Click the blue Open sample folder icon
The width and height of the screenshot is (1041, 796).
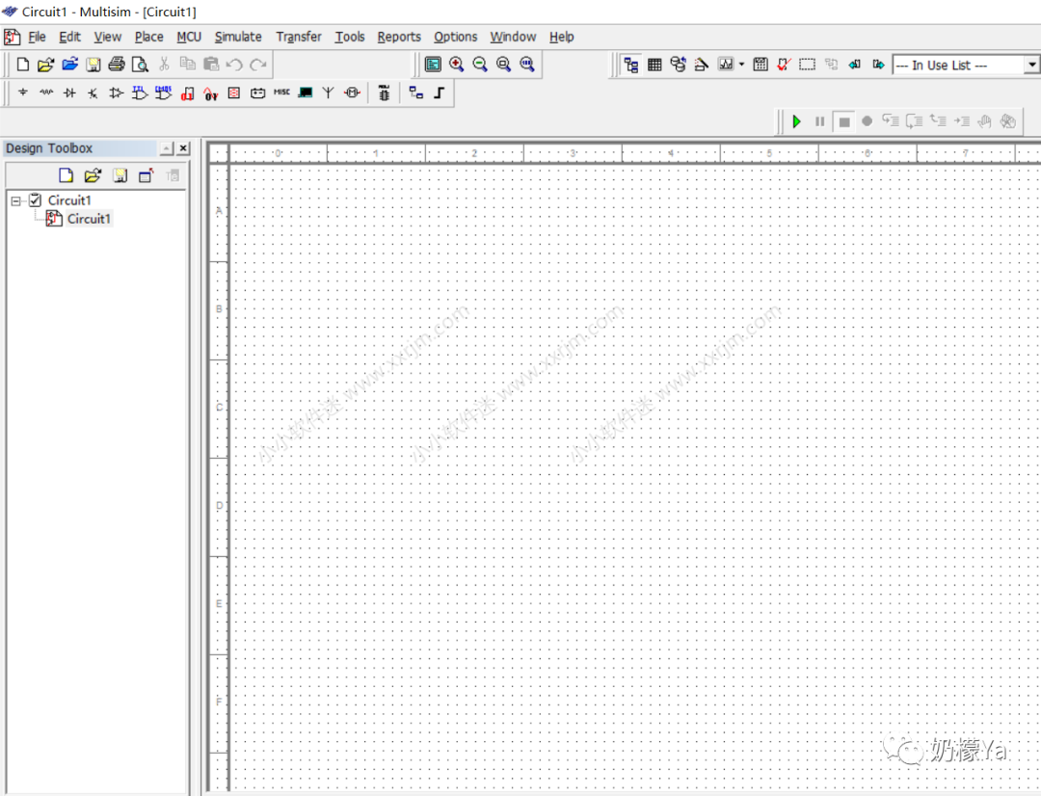tap(69, 65)
